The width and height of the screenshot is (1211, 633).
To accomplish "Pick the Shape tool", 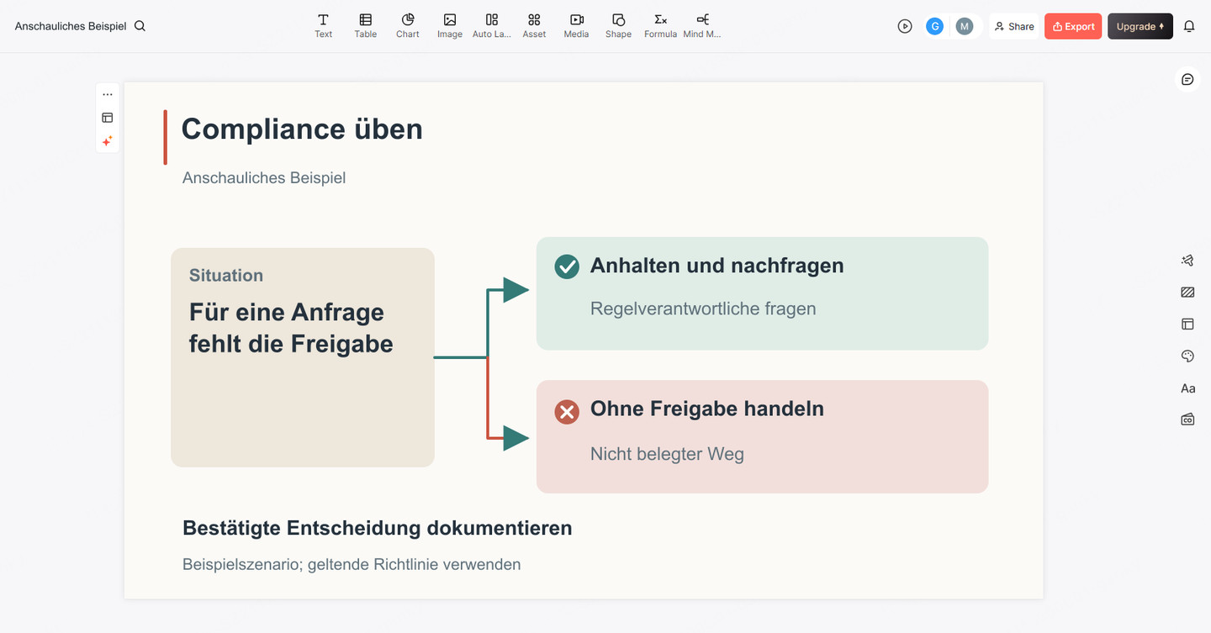I will coord(618,25).
